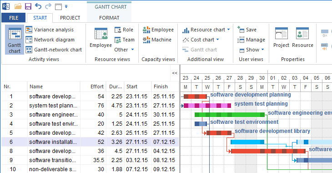Click the Manage user views button
Image resolution: width=332 pixels, height=173 pixels.
pos(251,40)
